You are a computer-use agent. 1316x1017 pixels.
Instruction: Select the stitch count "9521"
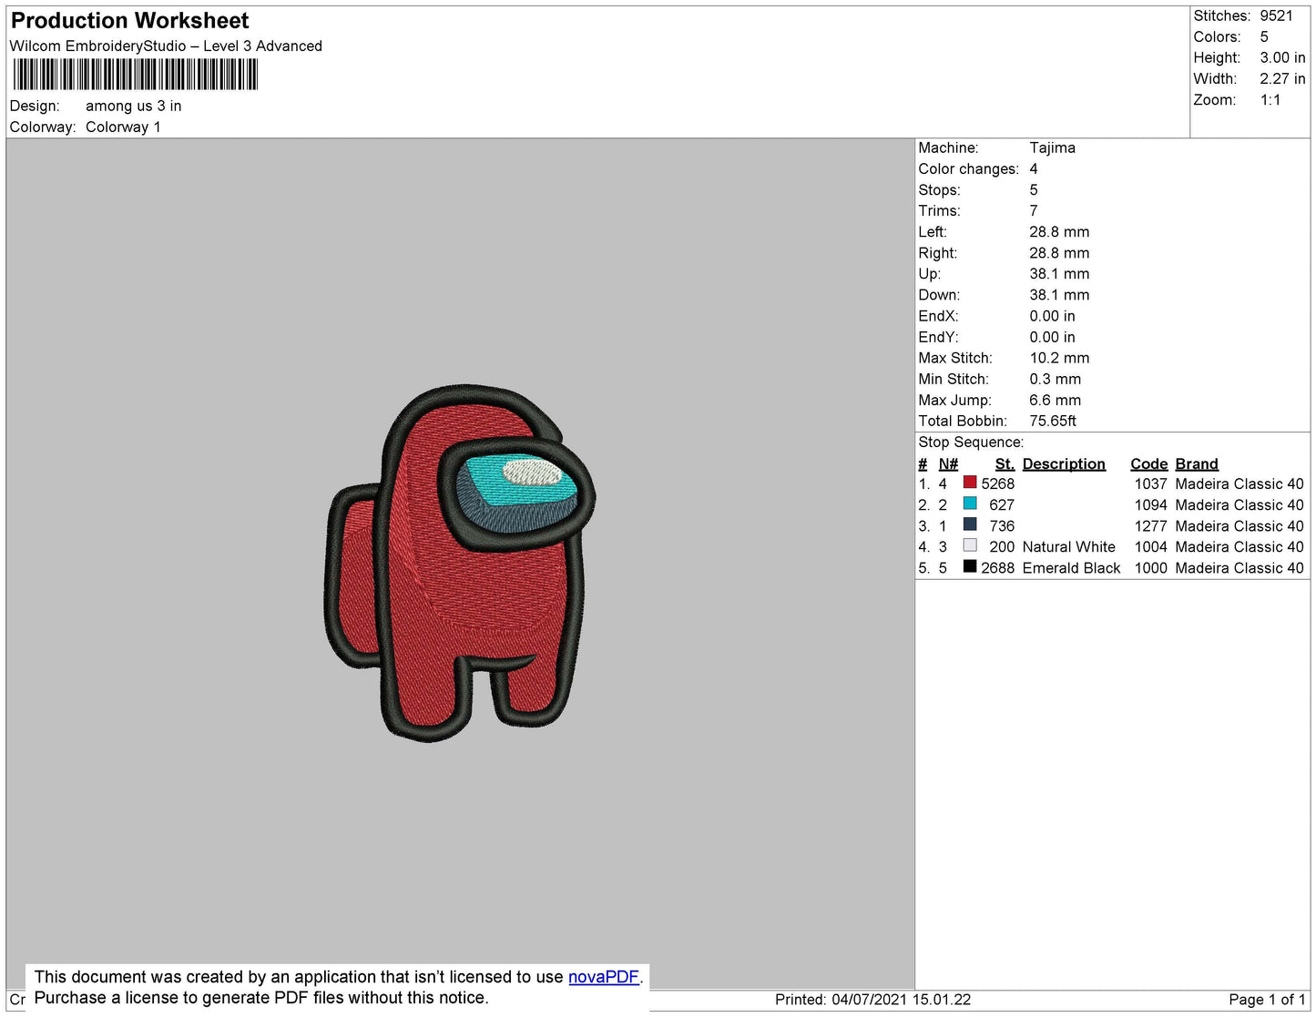click(1277, 16)
